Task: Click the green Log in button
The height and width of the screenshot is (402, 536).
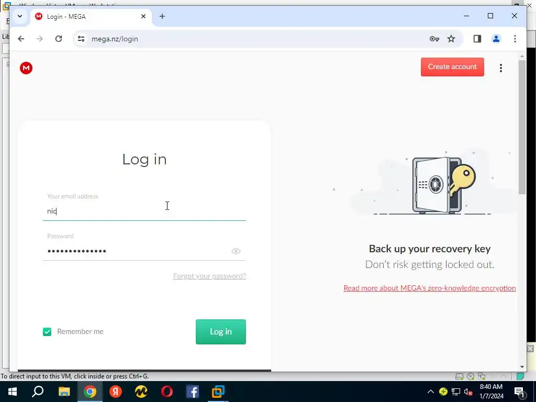Action: point(221,331)
